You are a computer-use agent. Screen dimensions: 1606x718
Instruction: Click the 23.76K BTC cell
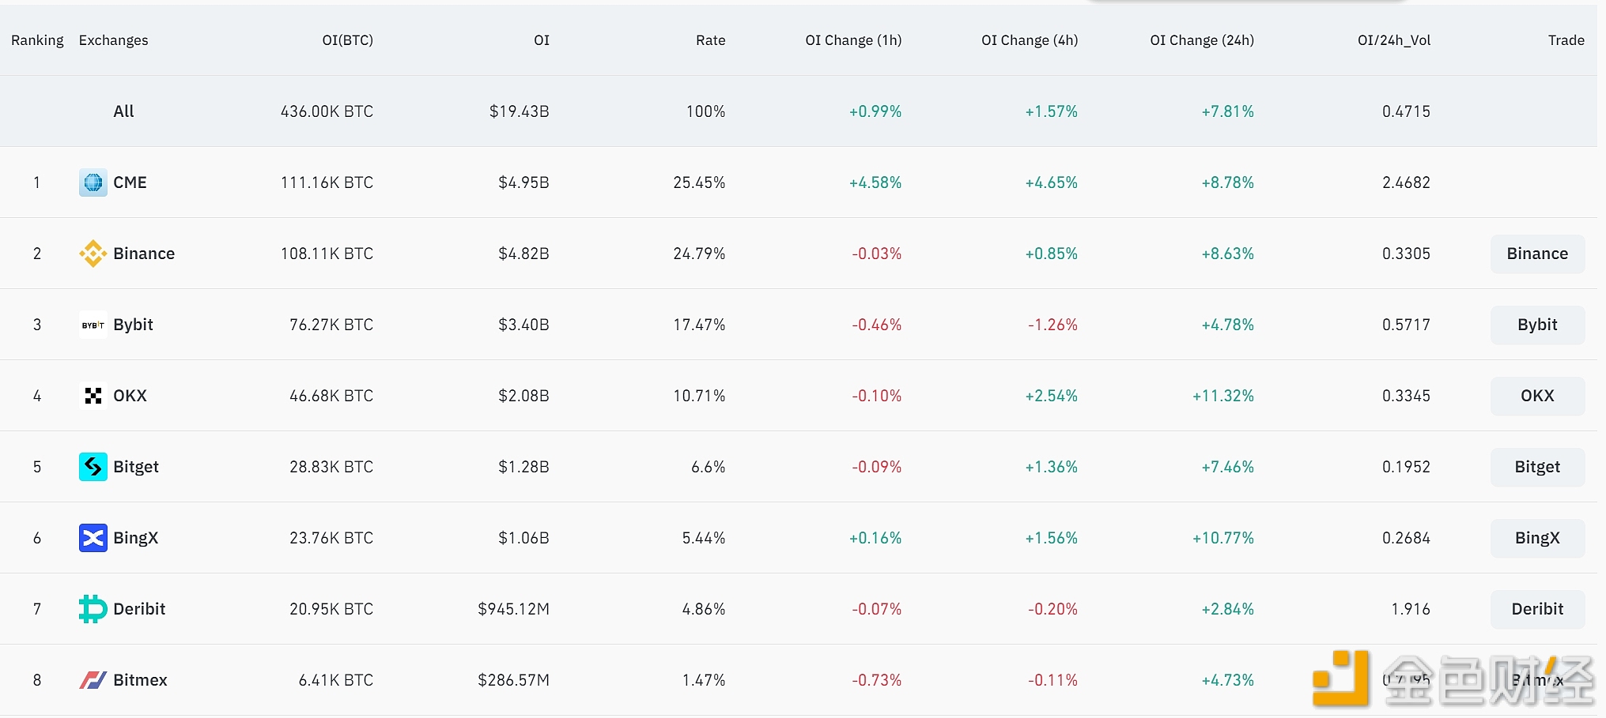[331, 538]
